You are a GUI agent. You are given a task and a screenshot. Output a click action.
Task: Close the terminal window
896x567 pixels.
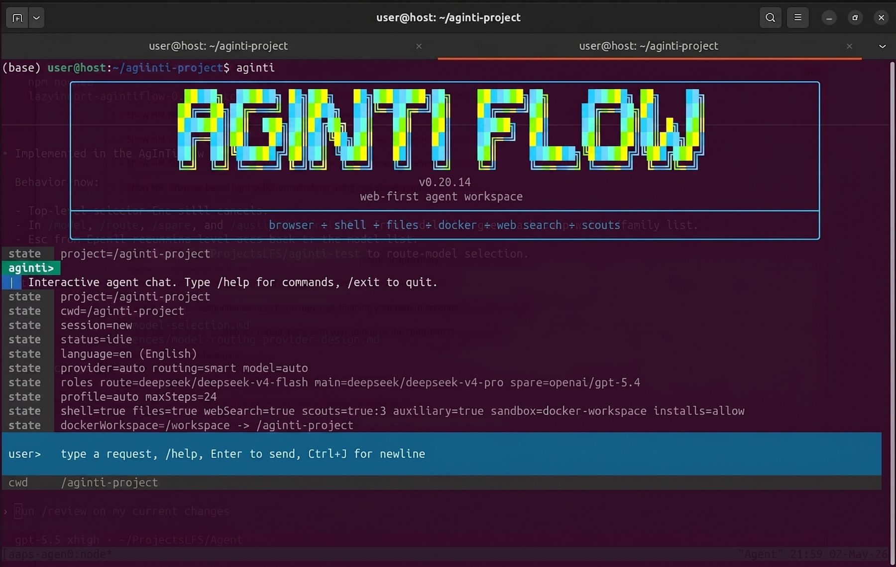point(881,18)
